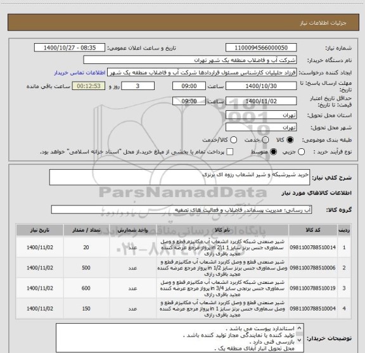This screenshot has width=365, height=353.
Task: Click the goods group field
Action: pos(181,210)
